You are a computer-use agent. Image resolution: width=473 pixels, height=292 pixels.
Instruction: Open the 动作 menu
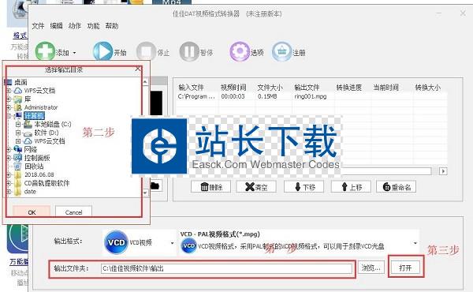(x=75, y=26)
